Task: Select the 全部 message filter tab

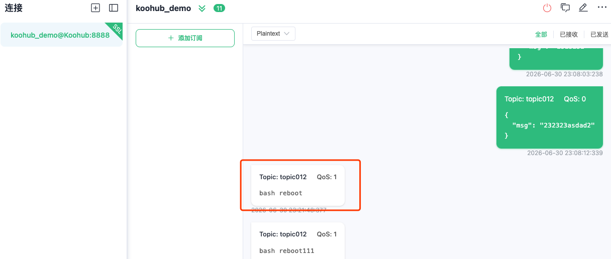Action: (541, 34)
